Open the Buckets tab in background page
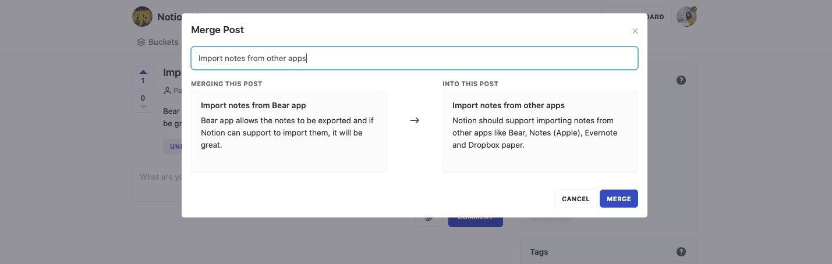Viewport: 832px width, 264px height. point(158,42)
